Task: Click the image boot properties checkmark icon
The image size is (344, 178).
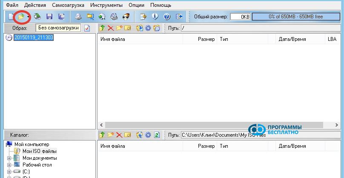Action: tap(87, 28)
